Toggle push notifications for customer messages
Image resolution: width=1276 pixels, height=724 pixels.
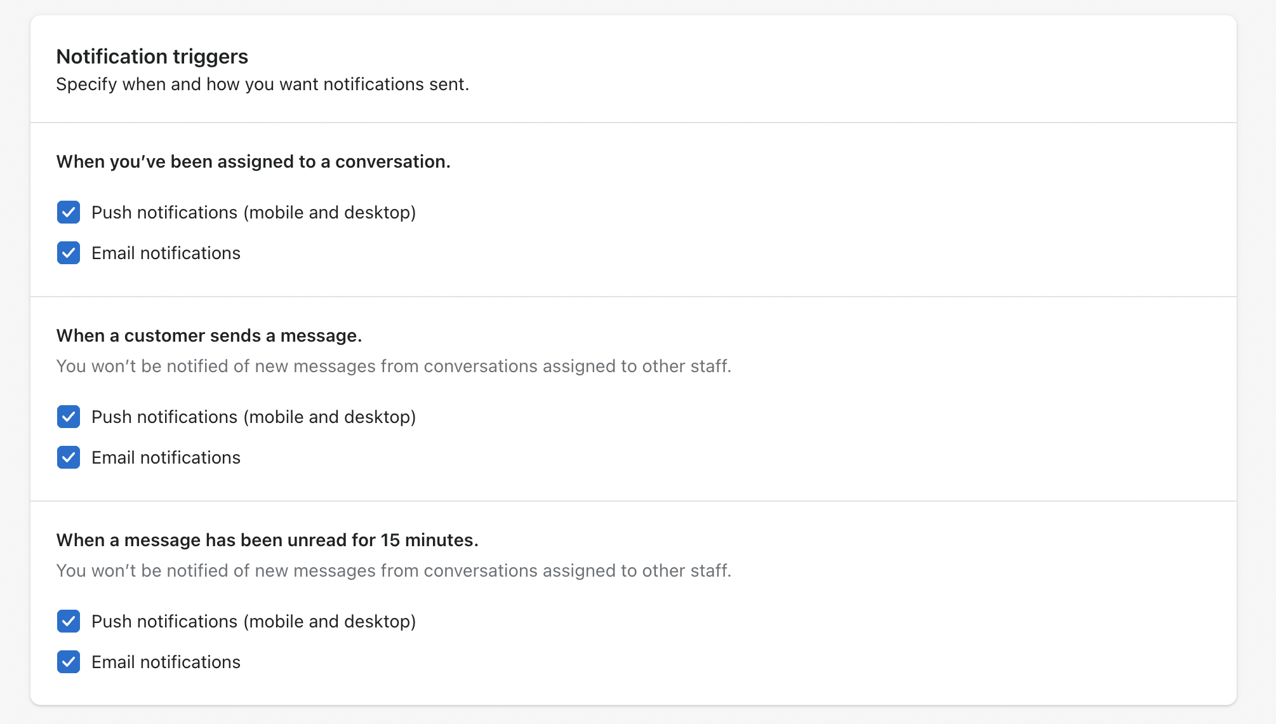[68, 417]
